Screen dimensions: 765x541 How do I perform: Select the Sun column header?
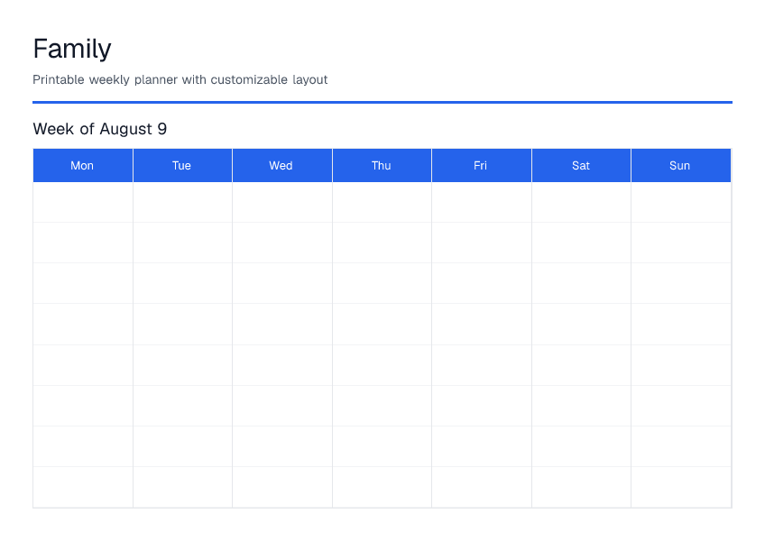tap(681, 165)
